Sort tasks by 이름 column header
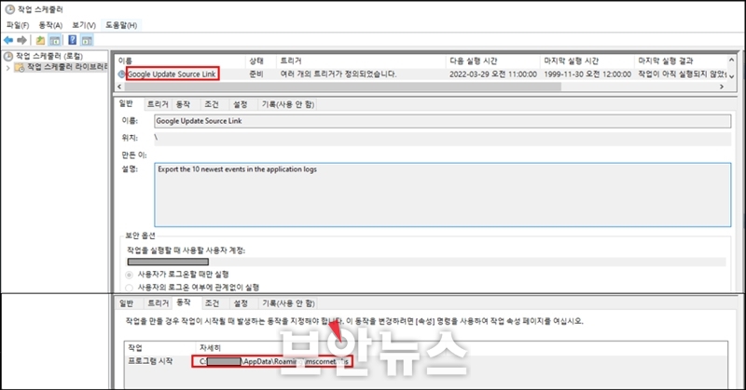 [x=125, y=61]
